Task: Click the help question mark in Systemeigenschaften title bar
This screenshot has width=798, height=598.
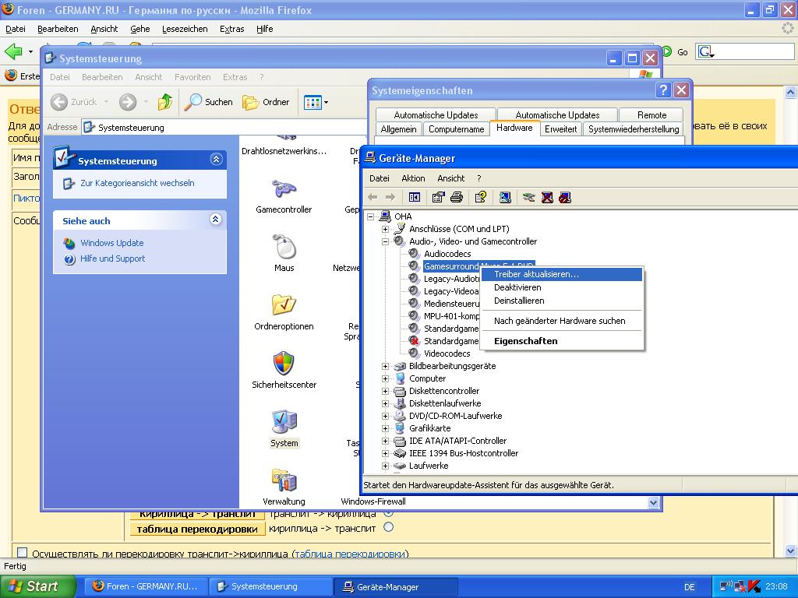Action: pyautogui.click(x=664, y=90)
